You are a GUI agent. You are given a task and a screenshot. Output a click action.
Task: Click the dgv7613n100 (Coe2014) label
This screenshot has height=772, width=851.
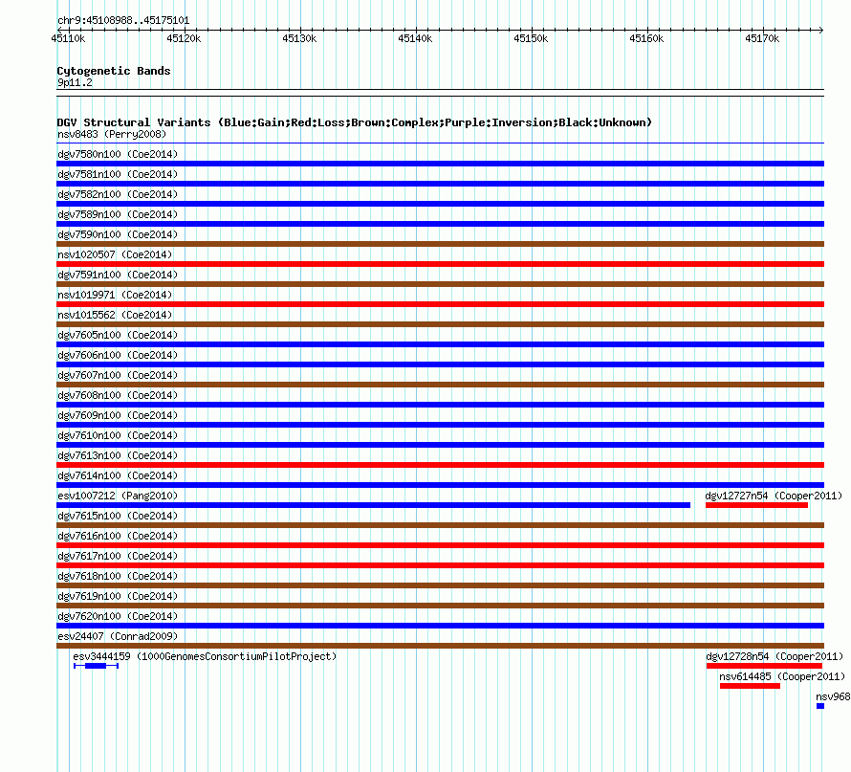118,455
